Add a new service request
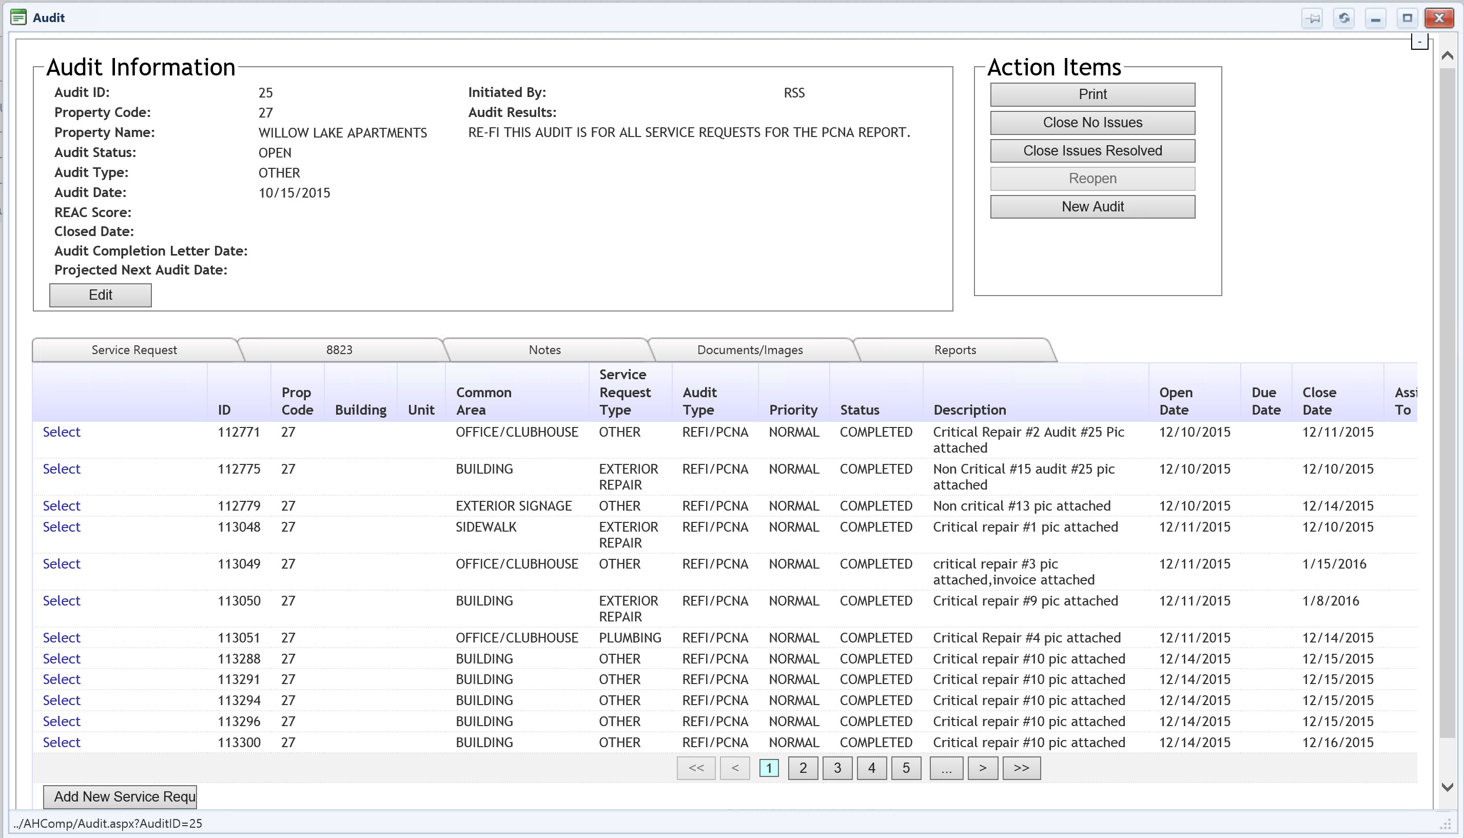This screenshot has width=1464, height=838. [x=120, y=796]
